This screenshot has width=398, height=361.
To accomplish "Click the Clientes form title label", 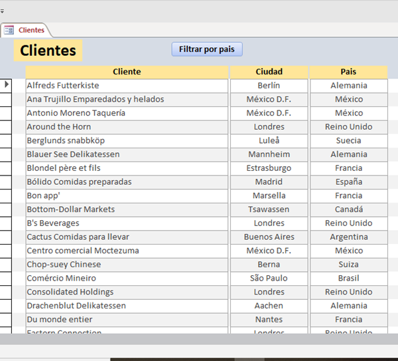I will [x=48, y=51].
